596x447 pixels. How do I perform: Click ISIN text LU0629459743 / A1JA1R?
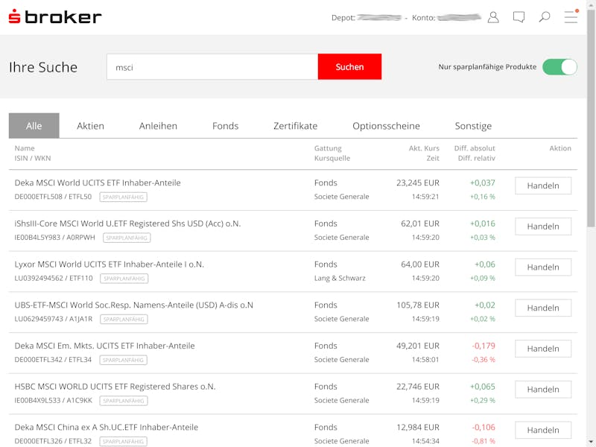(x=53, y=319)
